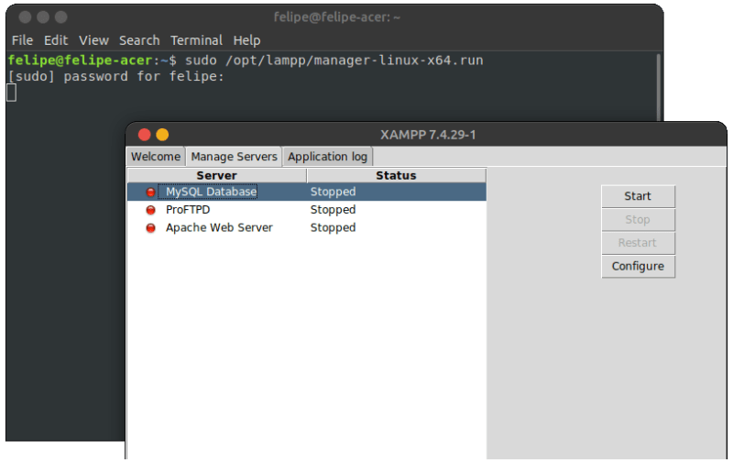Click the terminal command line with manager-linux-x64.run

coord(246,60)
